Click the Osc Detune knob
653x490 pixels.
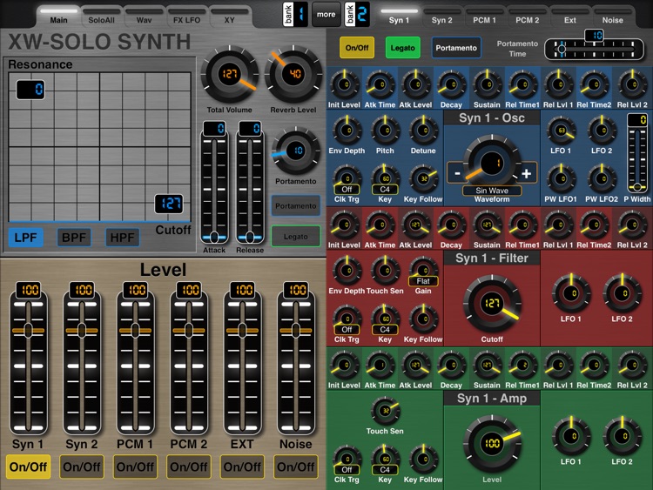423,131
